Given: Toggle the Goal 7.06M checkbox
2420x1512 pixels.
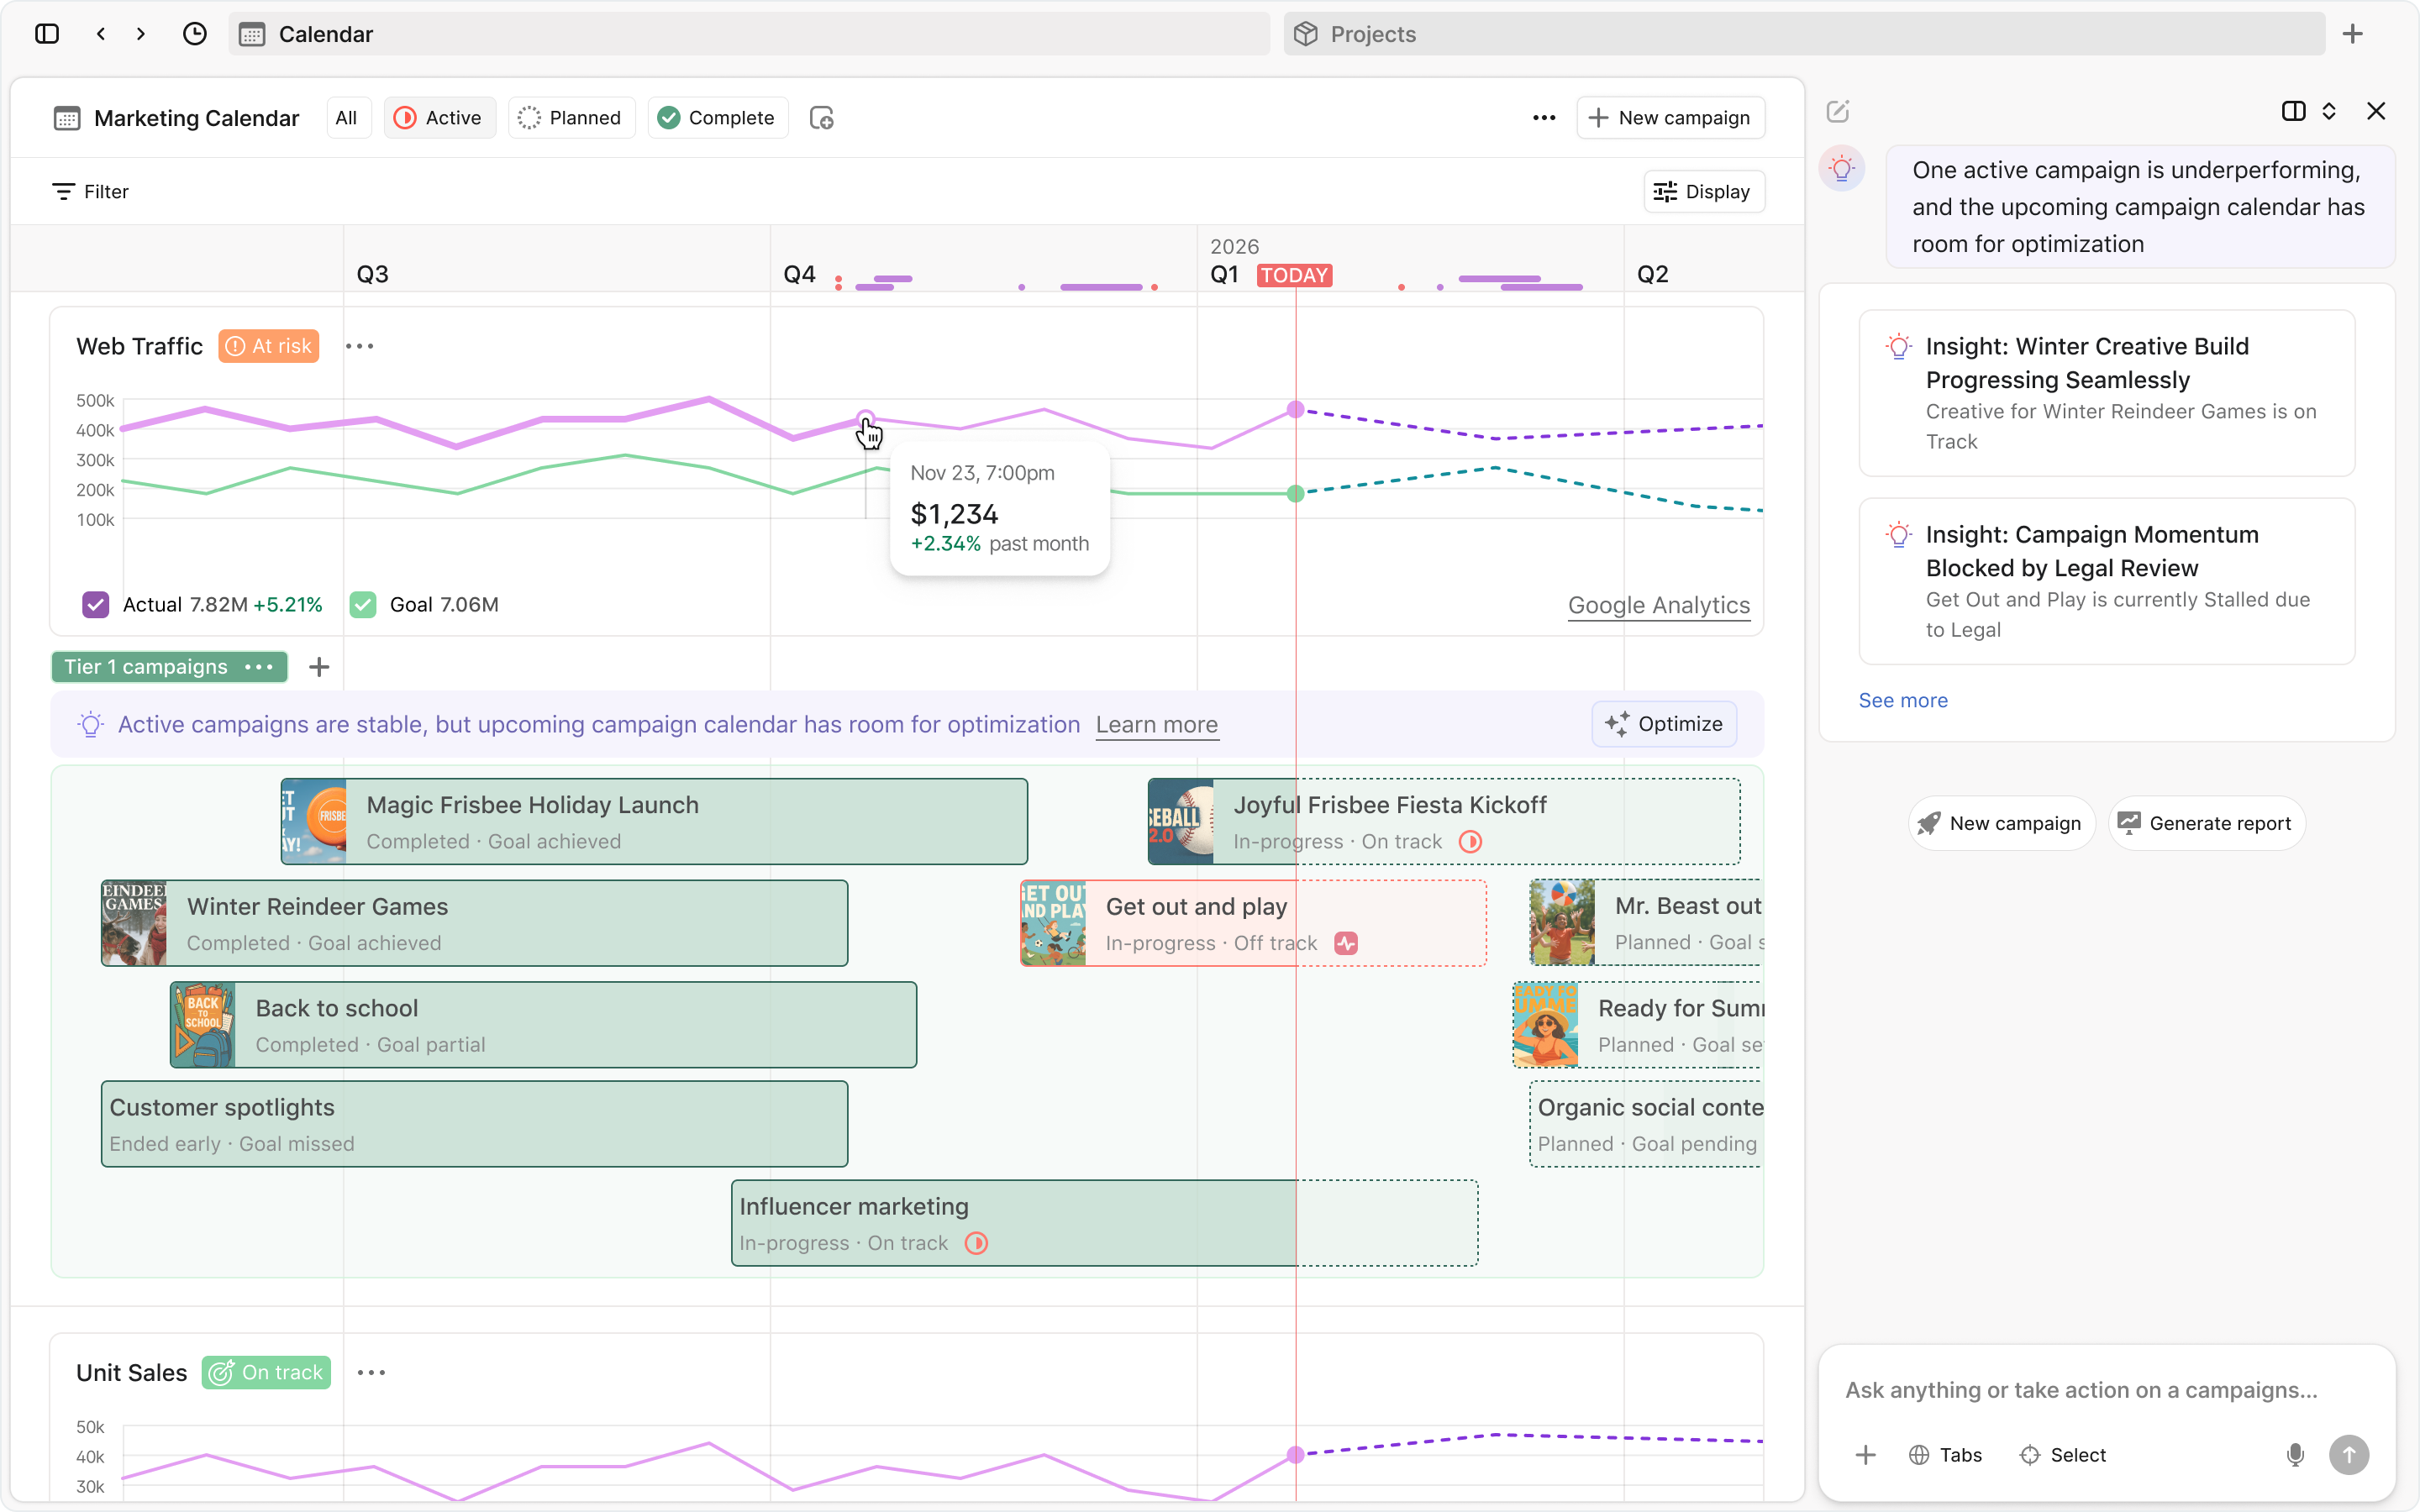Looking at the screenshot, I should pyautogui.click(x=363, y=604).
